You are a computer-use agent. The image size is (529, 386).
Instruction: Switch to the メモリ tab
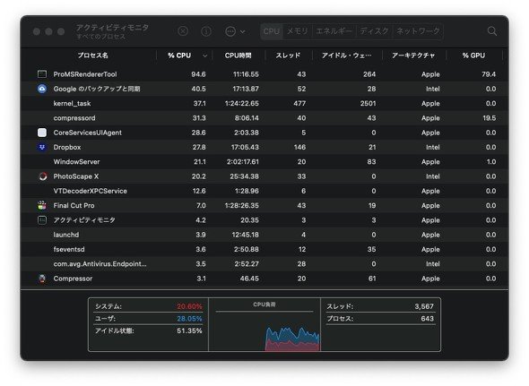(x=297, y=31)
